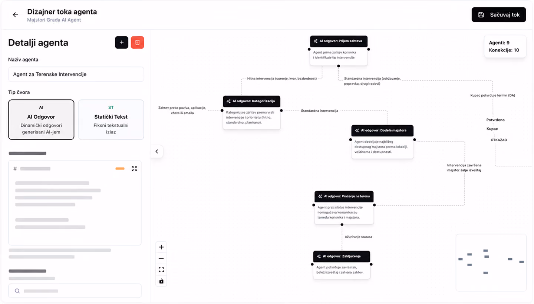This screenshot has width=534, height=304.
Task: Select the Dodela majstora node header
Action: pyautogui.click(x=382, y=130)
